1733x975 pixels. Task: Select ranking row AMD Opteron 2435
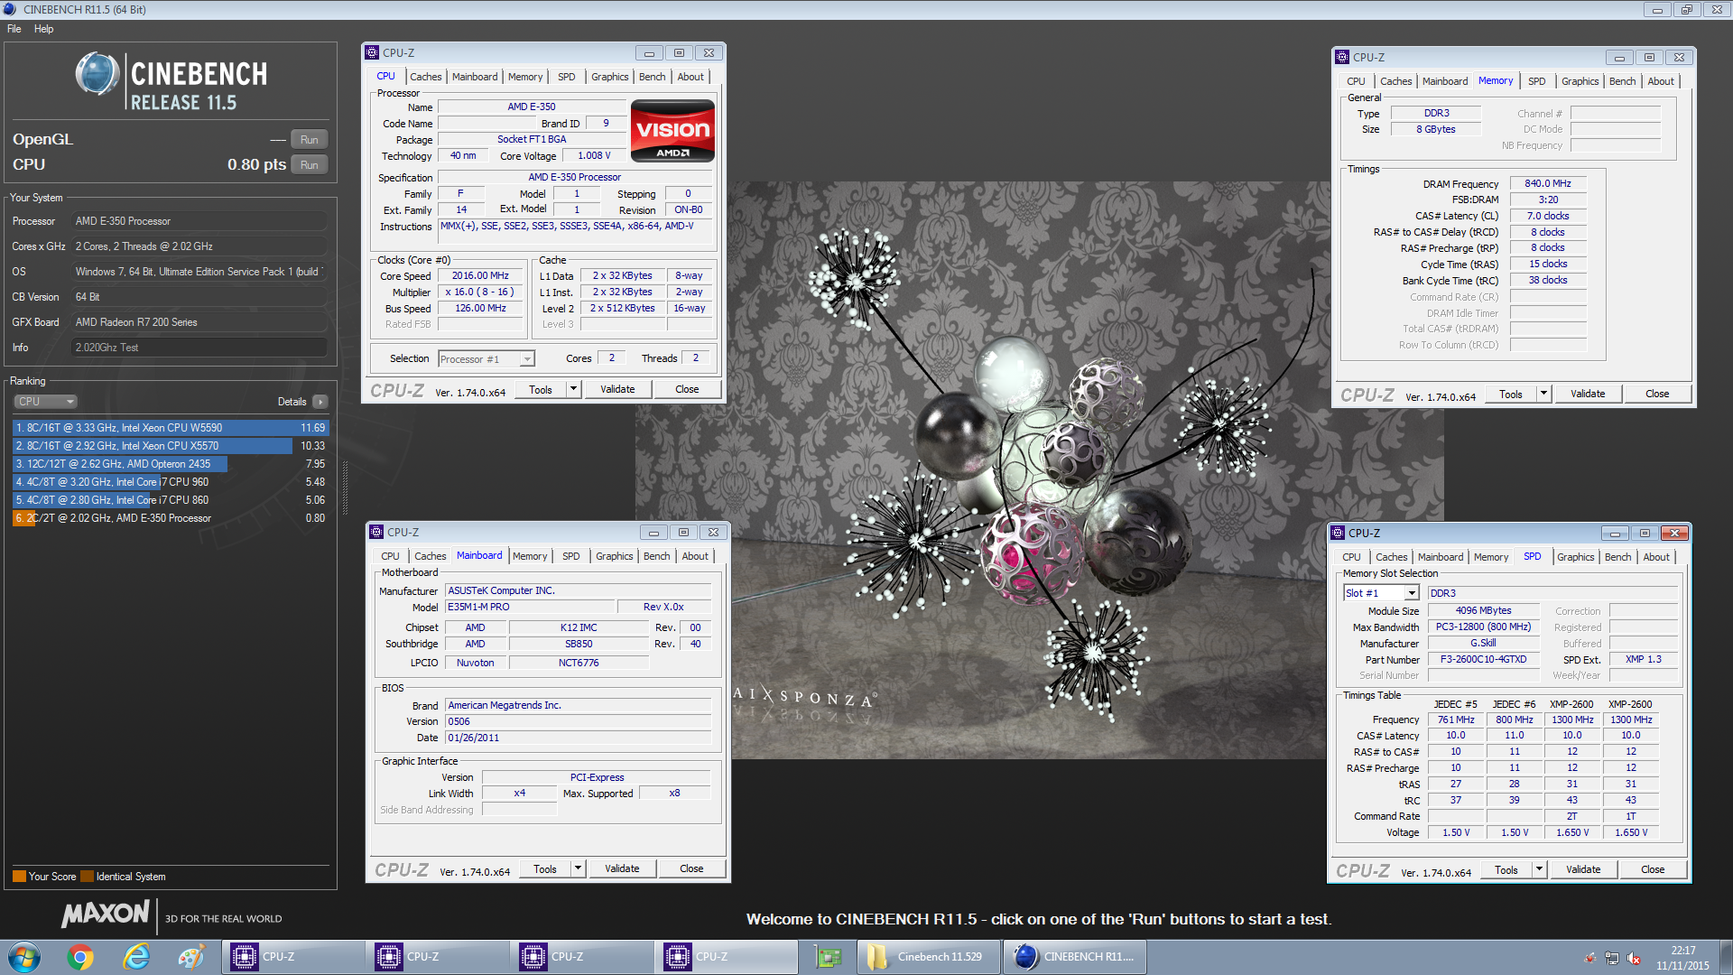(171, 464)
